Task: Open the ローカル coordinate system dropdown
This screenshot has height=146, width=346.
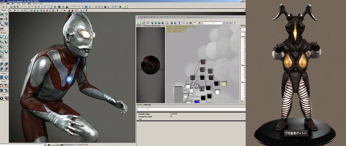Action: point(48,7)
